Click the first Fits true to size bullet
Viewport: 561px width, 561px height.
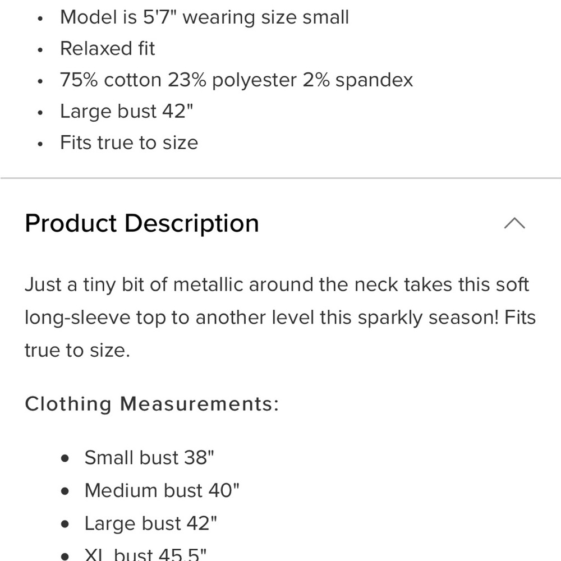coord(129,142)
